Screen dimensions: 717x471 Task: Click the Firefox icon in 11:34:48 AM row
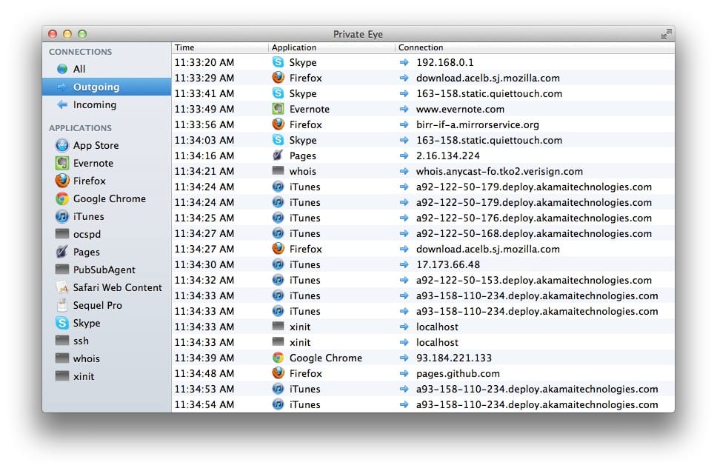278,373
